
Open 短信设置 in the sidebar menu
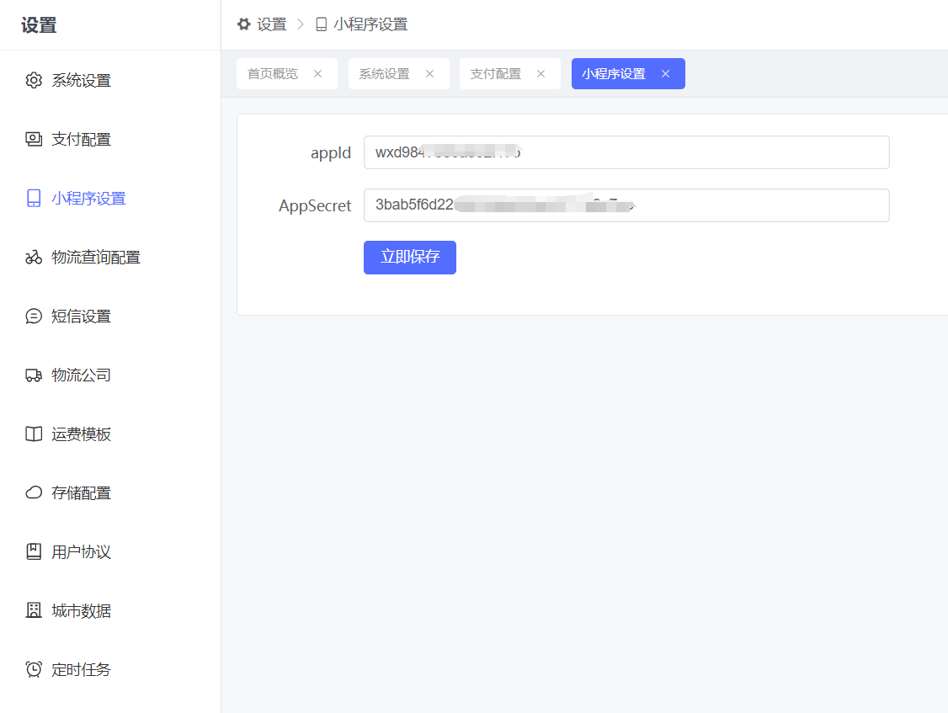tap(110, 317)
